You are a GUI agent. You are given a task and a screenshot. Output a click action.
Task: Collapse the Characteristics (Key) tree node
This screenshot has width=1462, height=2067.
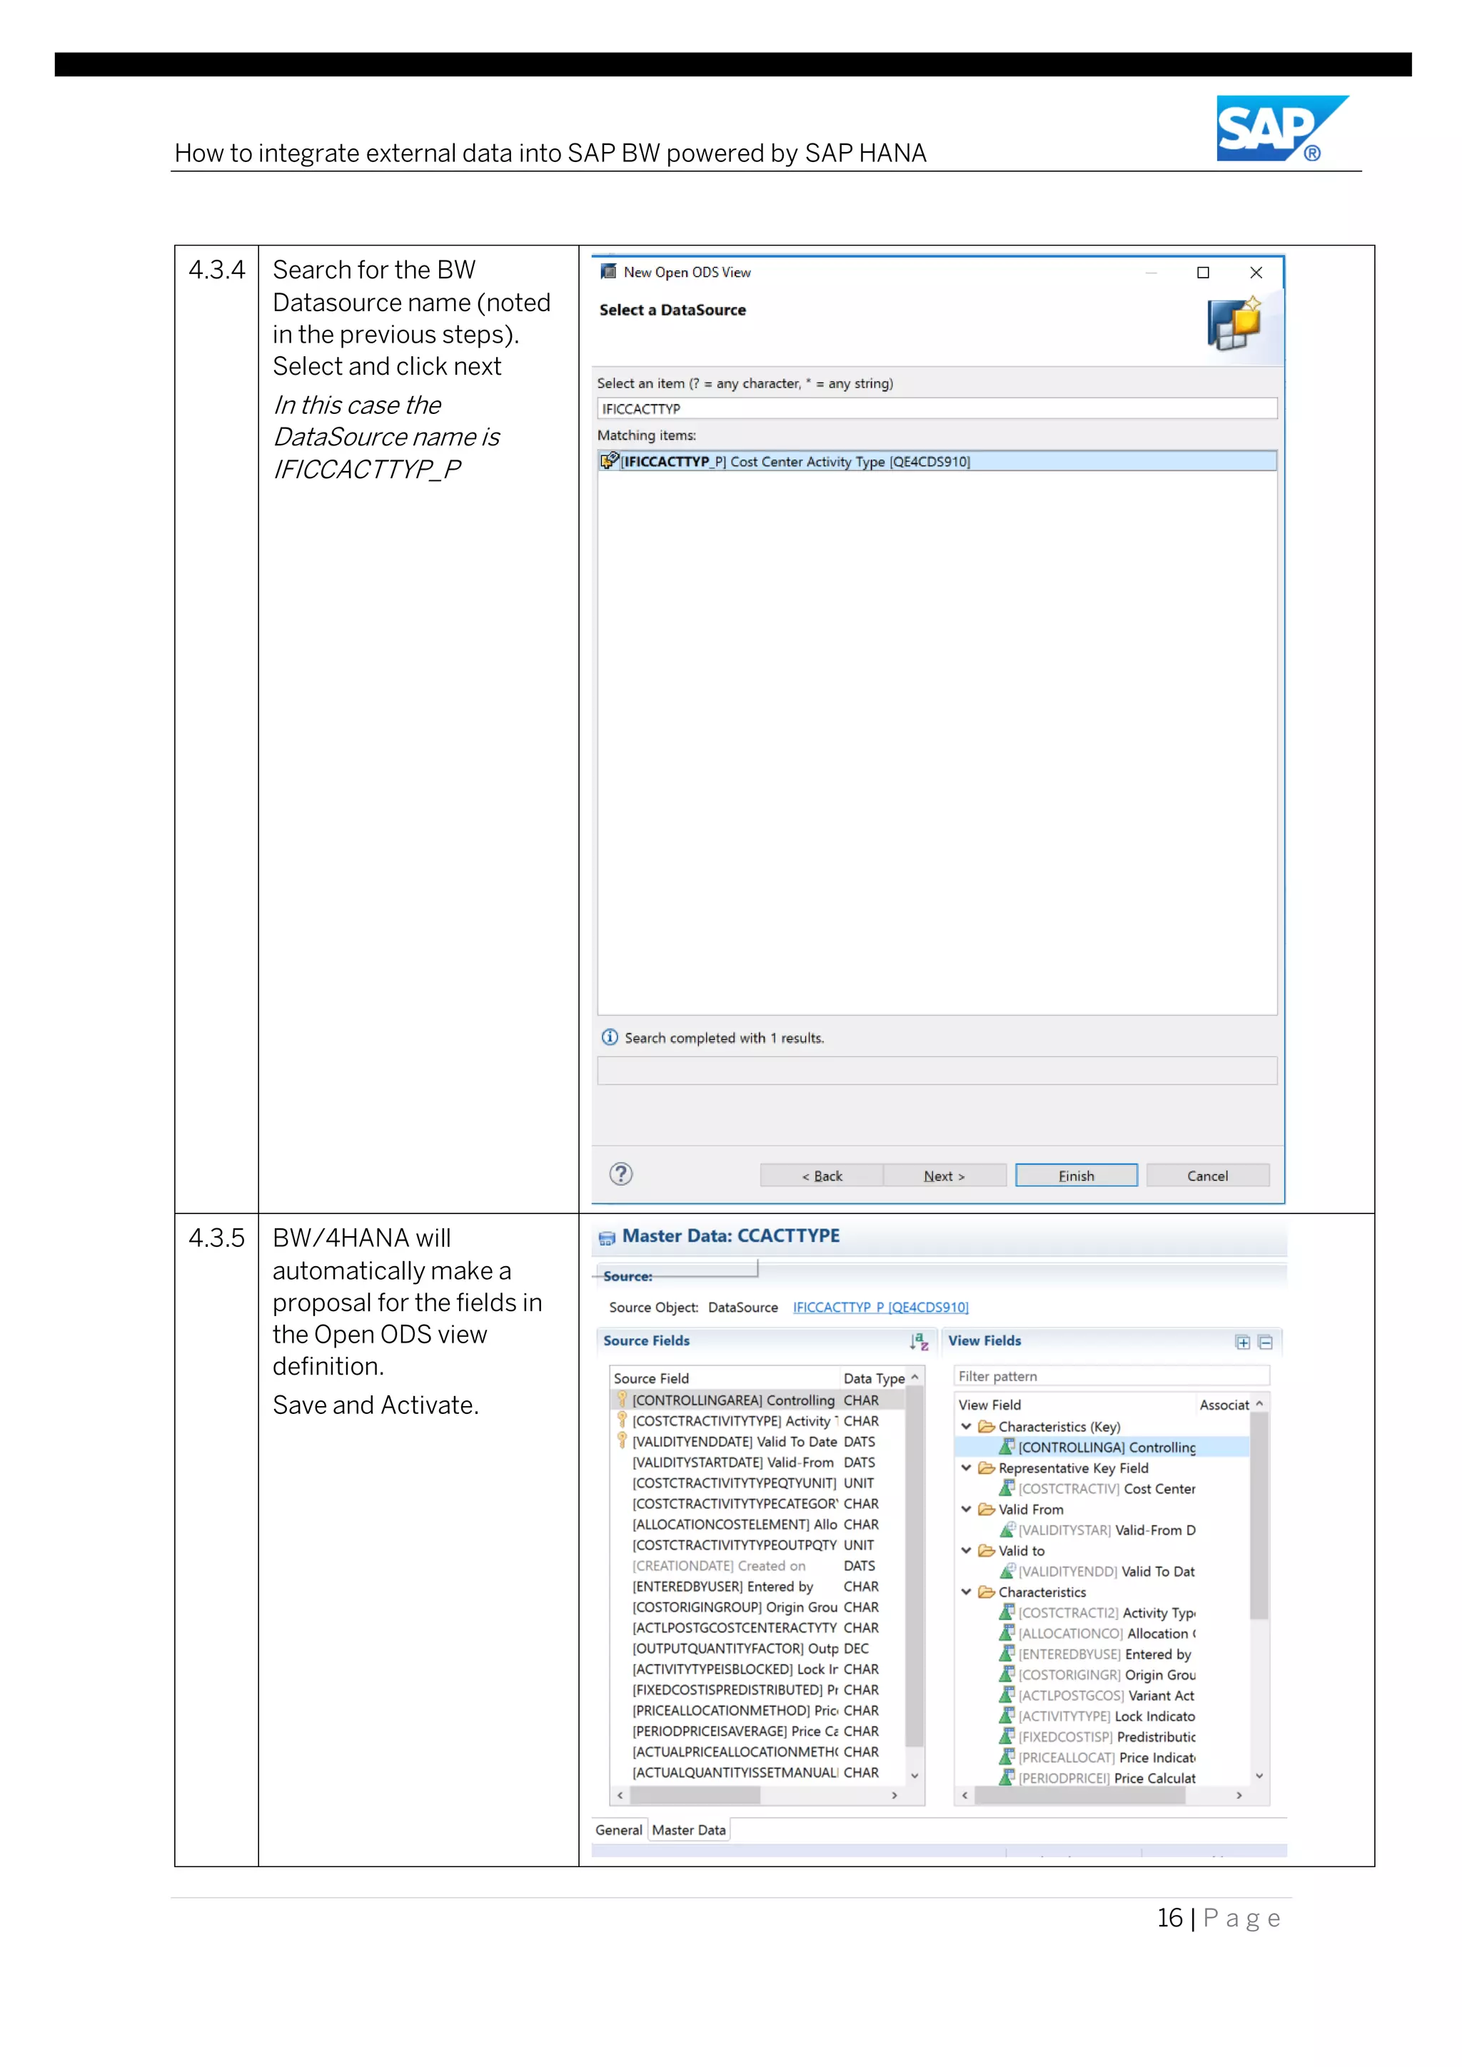point(966,1427)
